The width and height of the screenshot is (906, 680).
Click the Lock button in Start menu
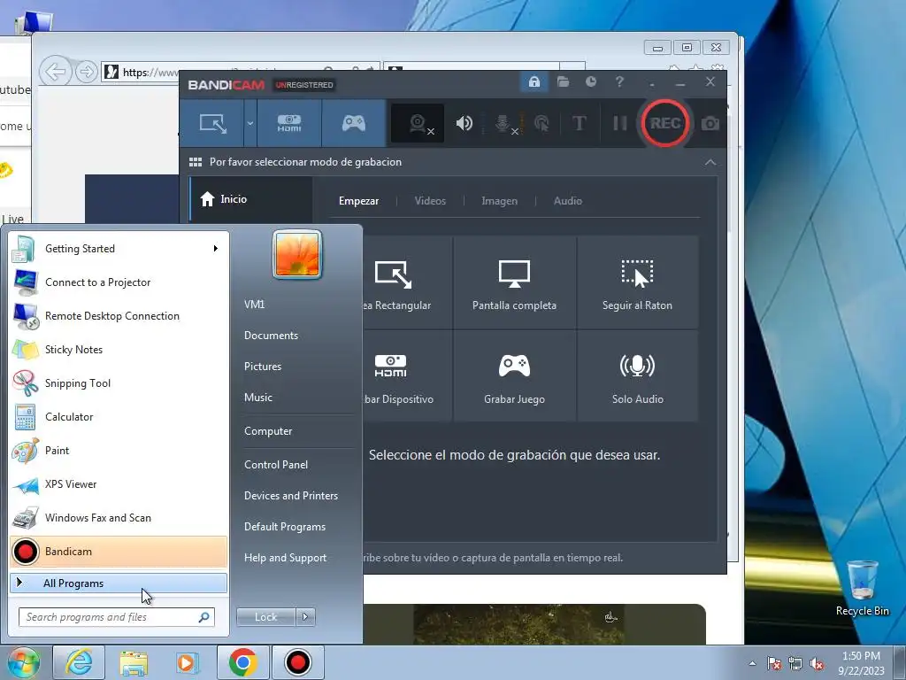[x=265, y=617]
